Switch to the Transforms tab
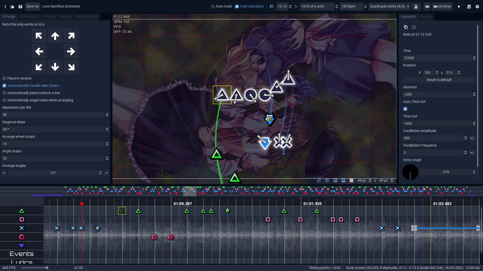Screen dimensions: 483x271 point(29,16)
